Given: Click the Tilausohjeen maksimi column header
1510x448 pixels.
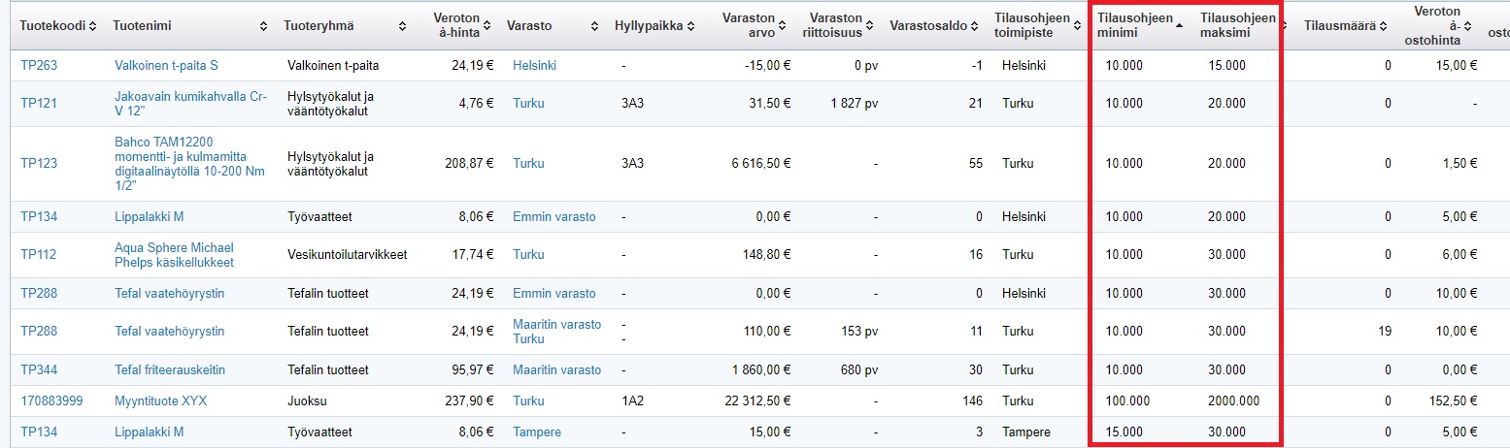Looking at the screenshot, I should (x=1239, y=26).
